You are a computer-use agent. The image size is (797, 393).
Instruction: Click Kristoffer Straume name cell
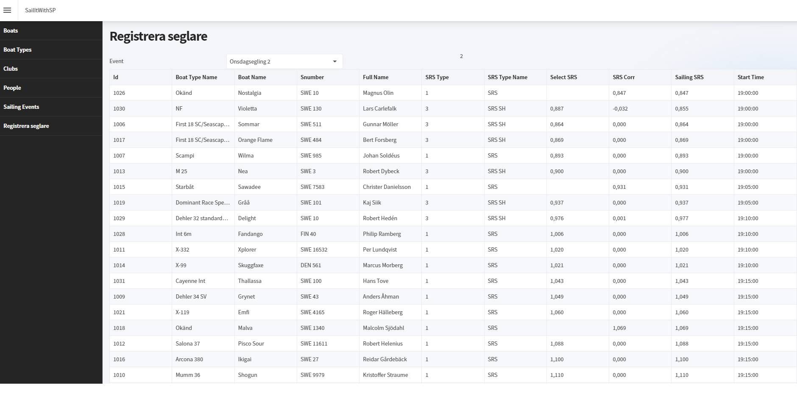click(x=390, y=375)
